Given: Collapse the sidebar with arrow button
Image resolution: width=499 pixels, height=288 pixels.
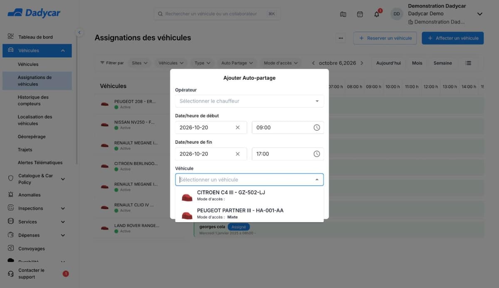Looking at the screenshot, I should [79, 32].
